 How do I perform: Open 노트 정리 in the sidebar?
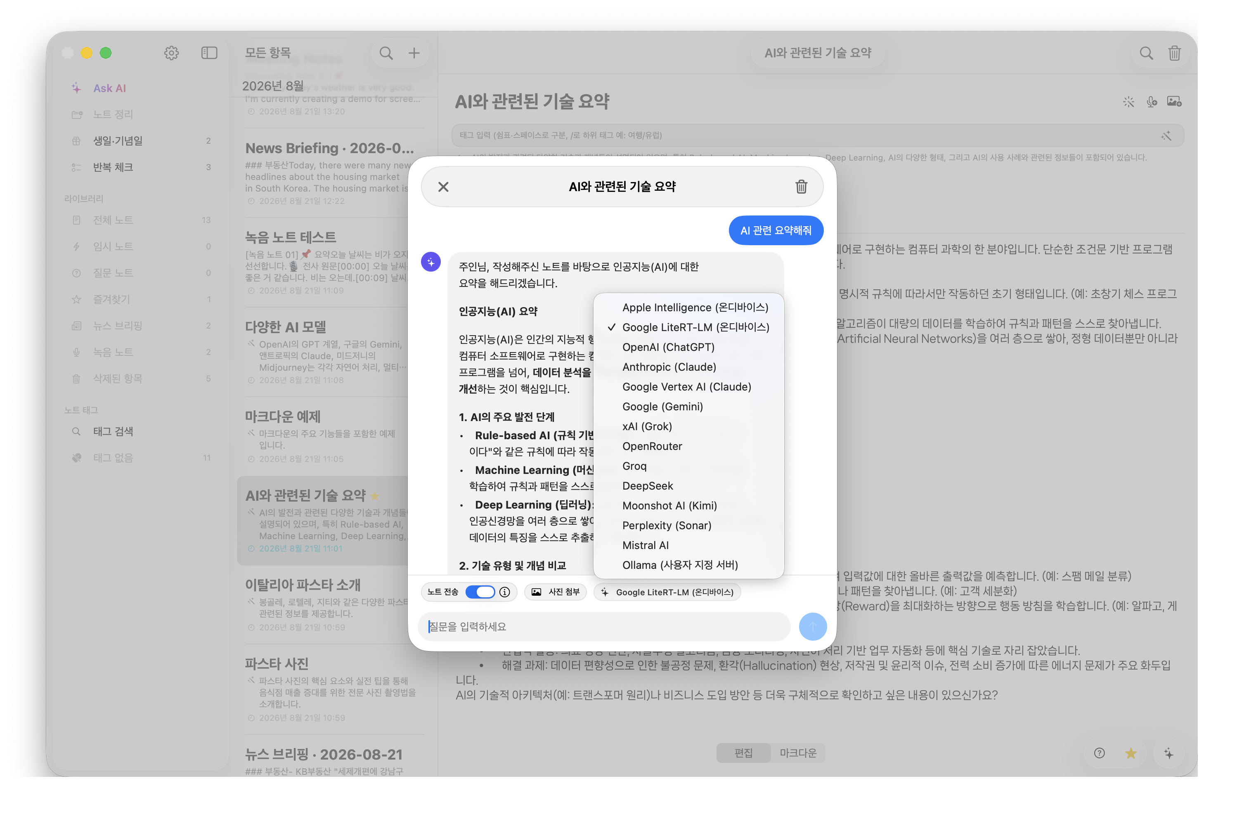[141, 114]
